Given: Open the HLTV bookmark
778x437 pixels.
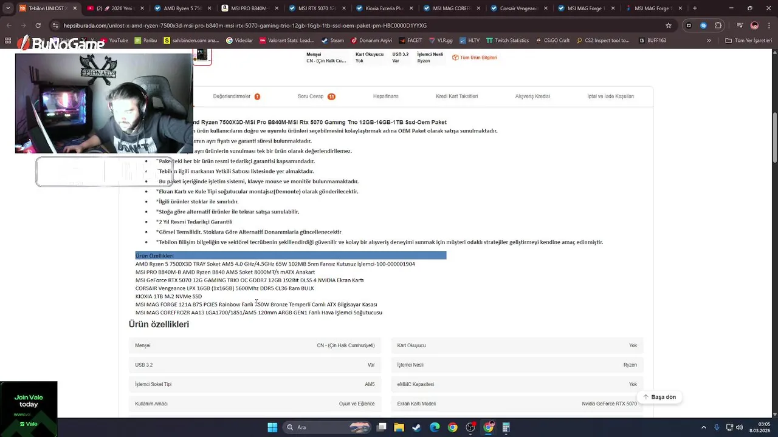Looking at the screenshot, I should (x=469, y=41).
